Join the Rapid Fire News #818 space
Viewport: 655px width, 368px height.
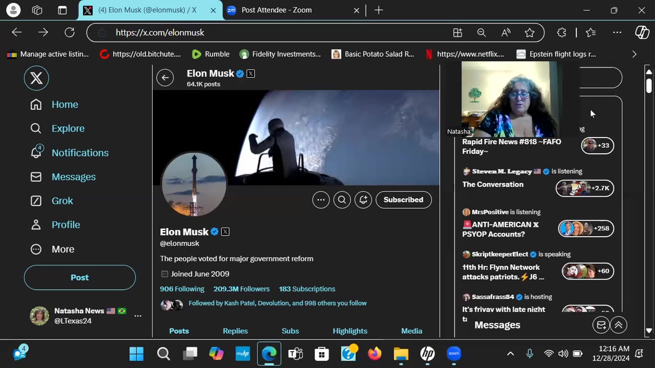pos(512,146)
